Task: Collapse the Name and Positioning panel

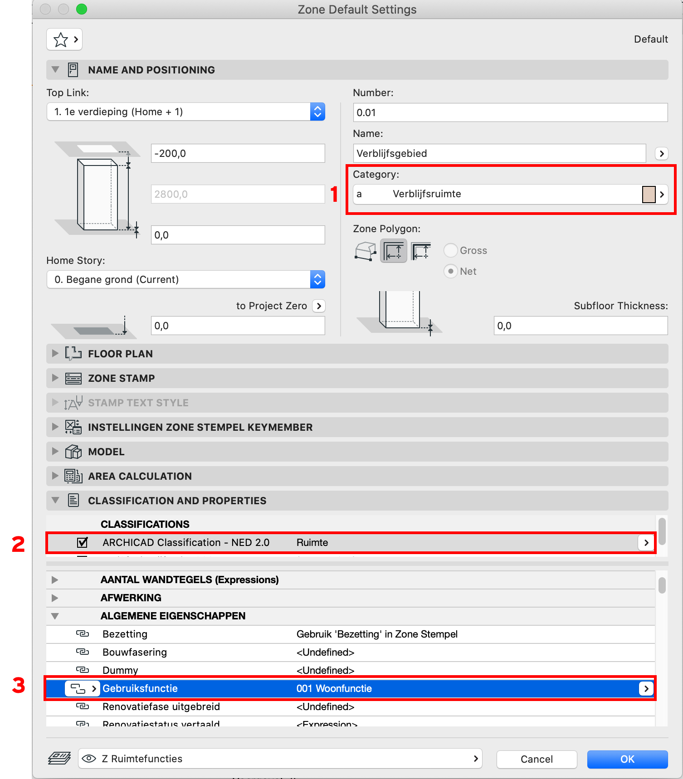Action: click(55, 70)
